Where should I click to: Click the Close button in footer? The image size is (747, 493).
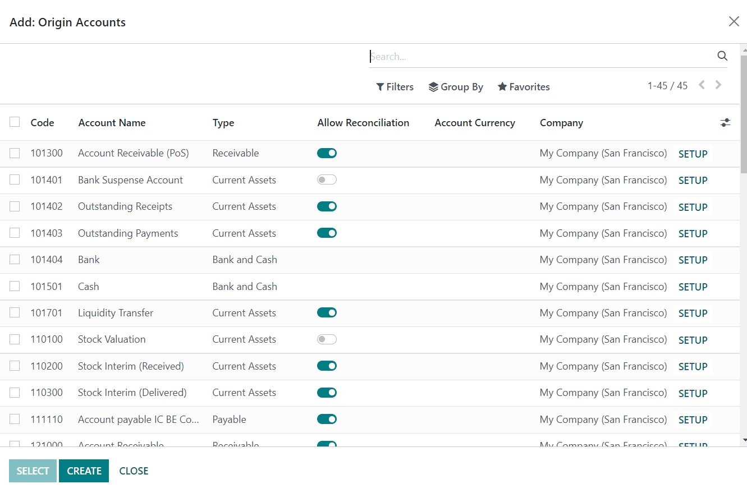pyautogui.click(x=134, y=471)
